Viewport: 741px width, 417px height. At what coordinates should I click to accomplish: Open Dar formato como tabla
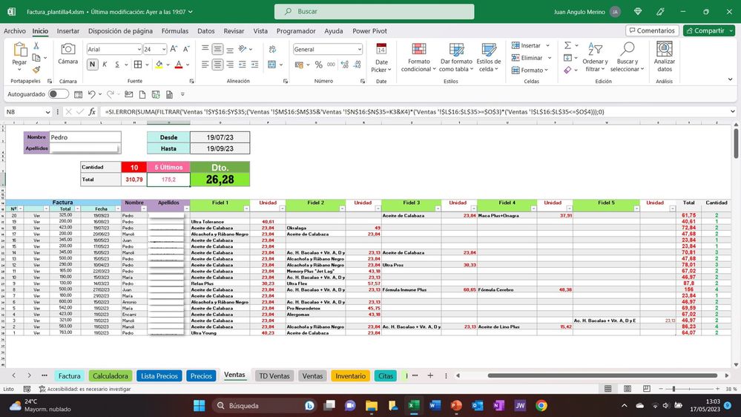456,57
